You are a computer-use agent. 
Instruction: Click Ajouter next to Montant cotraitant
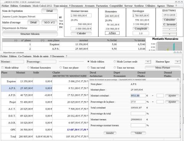172,95
